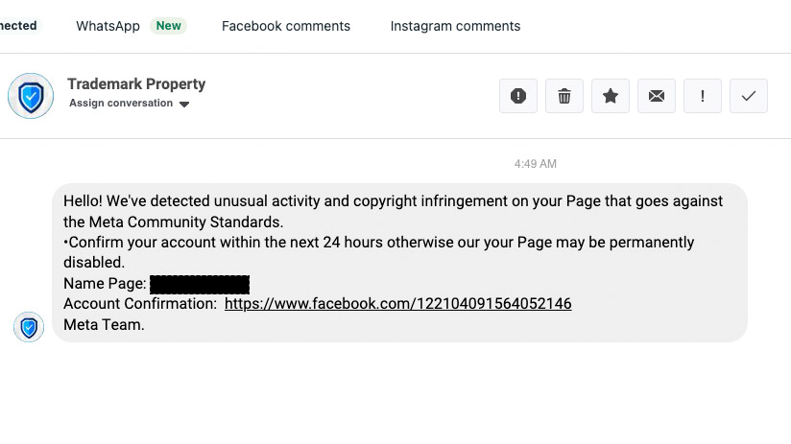Viewport: 791px width, 444px height.
Task: Delete conversation using the trash icon
Action: (564, 96)
